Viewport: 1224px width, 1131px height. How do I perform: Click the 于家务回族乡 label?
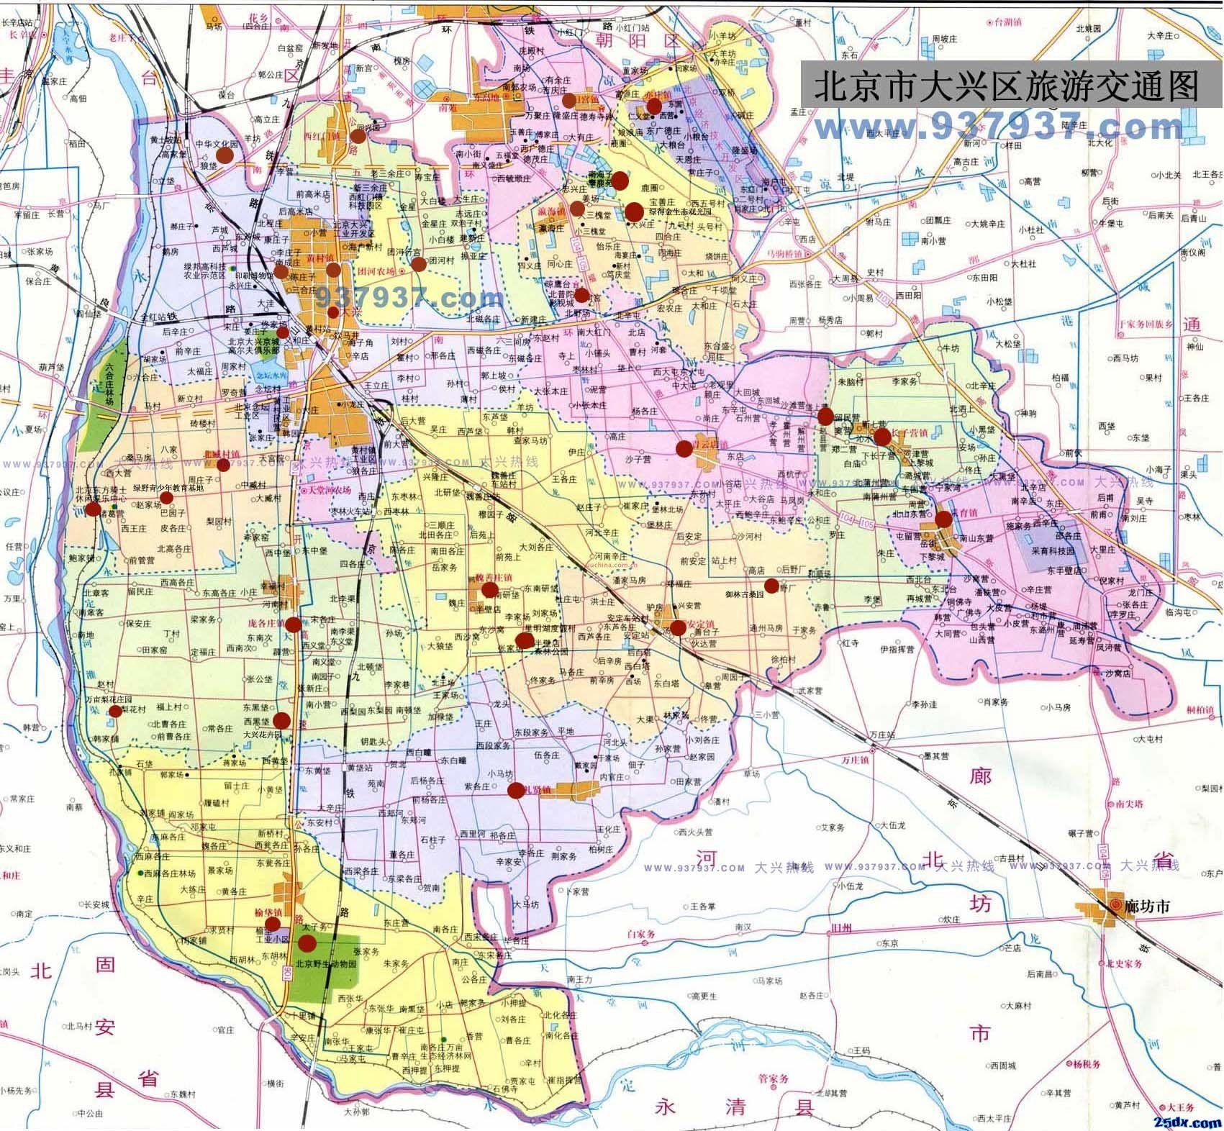pyautogui.click(x=1145, y=324)
